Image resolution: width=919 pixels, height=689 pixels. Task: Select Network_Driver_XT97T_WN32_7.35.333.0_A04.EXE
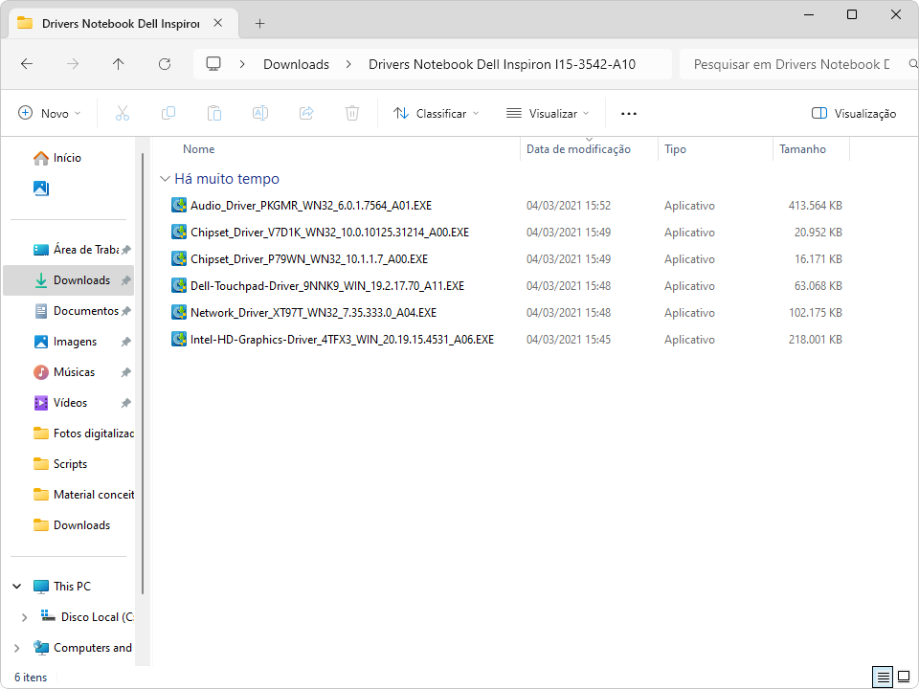click(x=313, y=312)
